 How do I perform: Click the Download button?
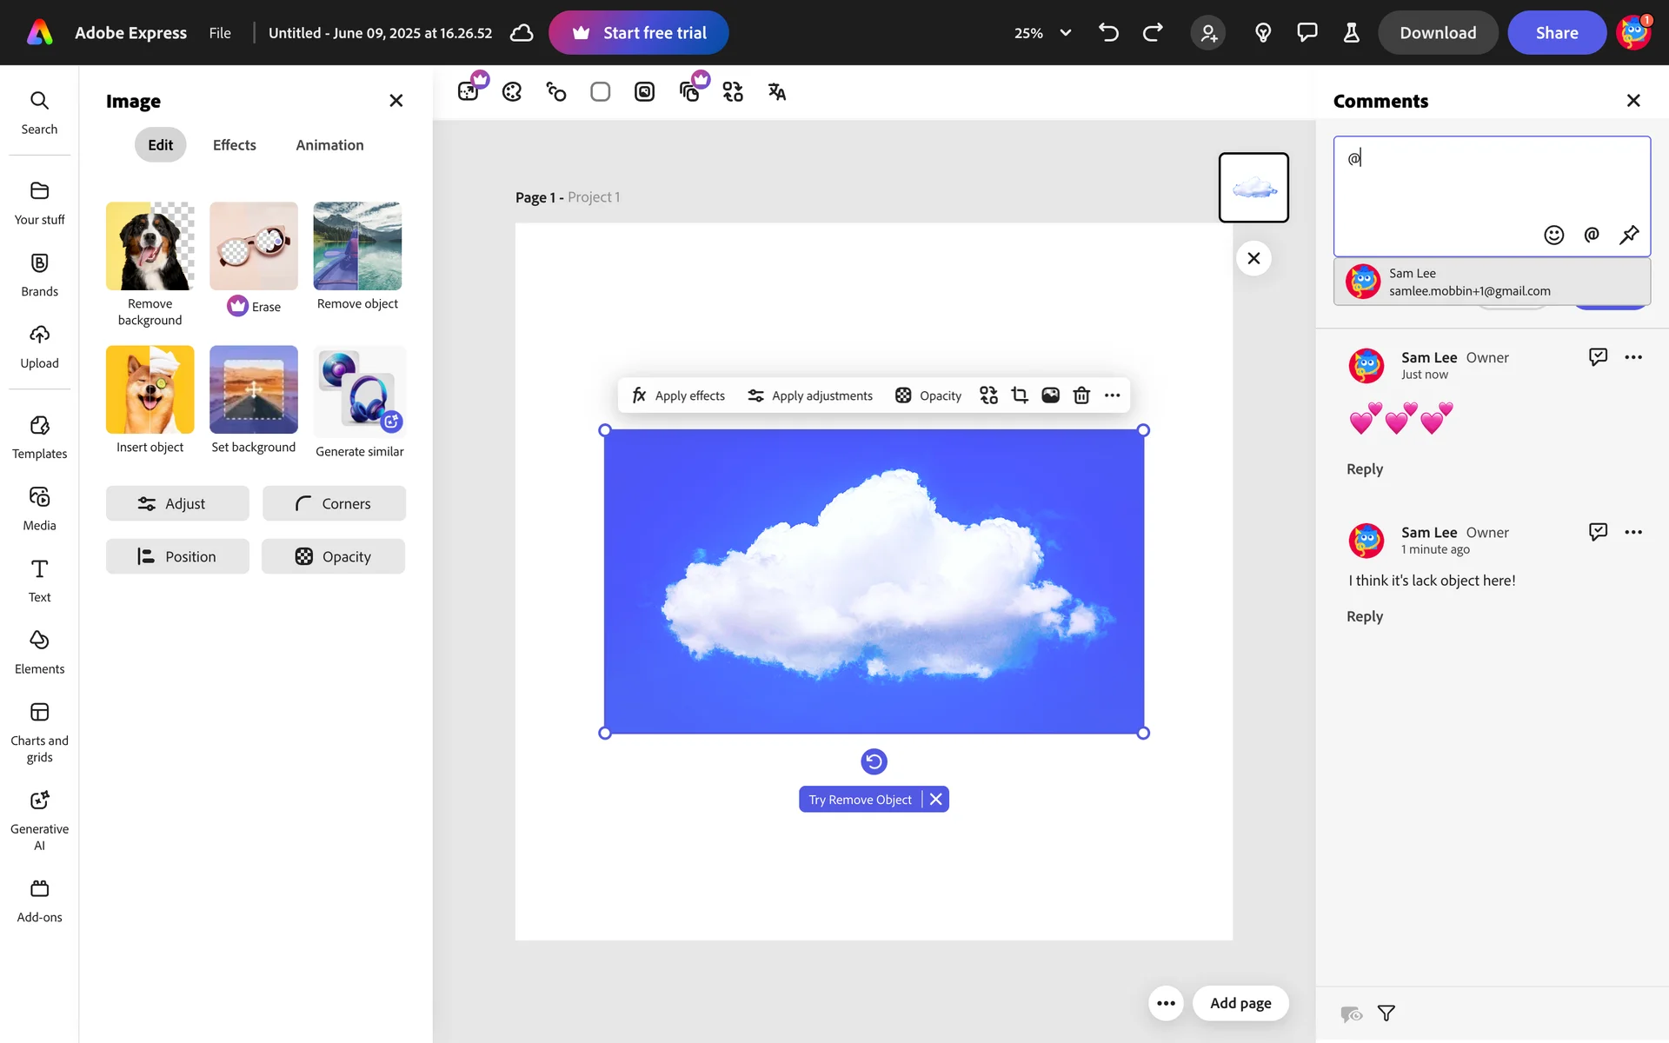[x=1438, y=33]
